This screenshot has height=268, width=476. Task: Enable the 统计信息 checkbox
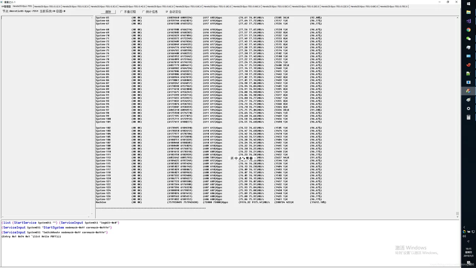pyautogui.click(x=143, y=12)
